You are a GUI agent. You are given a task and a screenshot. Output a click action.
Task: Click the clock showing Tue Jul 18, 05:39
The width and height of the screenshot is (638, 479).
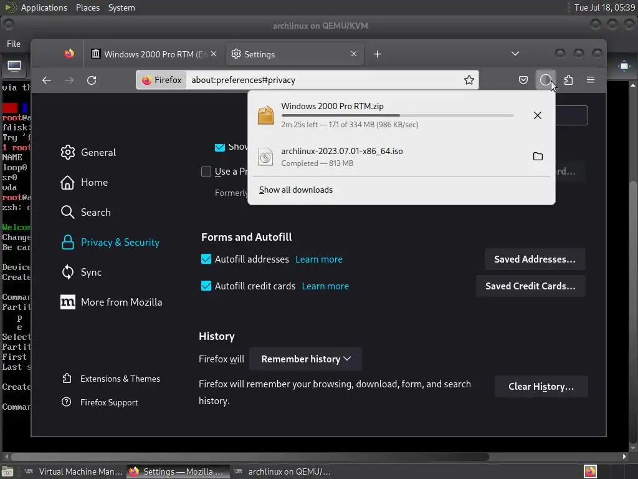[x=604, y=7]
